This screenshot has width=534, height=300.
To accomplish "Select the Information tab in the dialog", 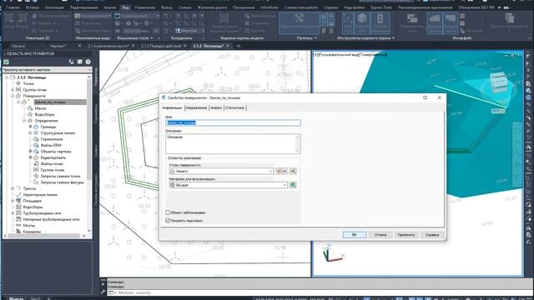I will 172,107.
